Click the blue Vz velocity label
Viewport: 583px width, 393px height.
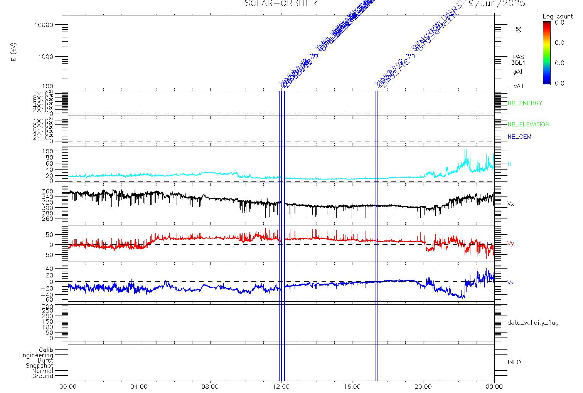tap(511, 283)
